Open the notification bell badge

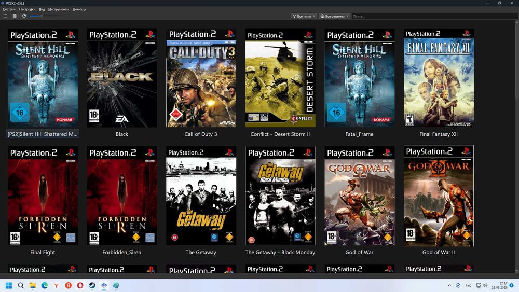coord(512,285)
